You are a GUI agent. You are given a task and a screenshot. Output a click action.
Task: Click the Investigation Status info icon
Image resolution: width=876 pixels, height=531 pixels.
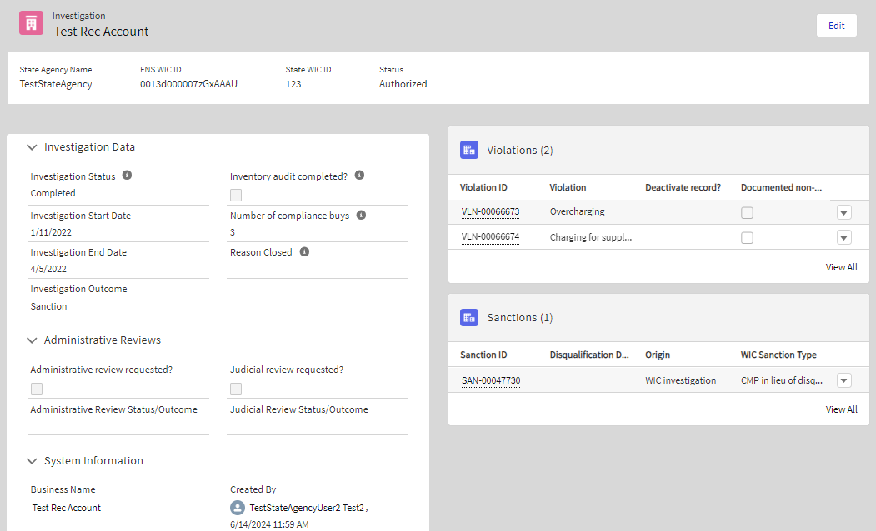(128, 176)
